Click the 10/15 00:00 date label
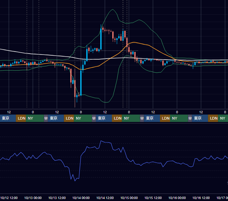 (x=129, y=198)
